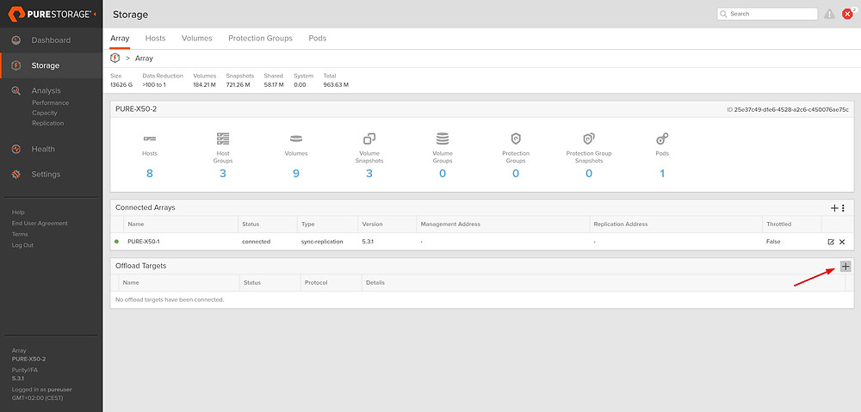Open Settings in the sidebar
Image resolution: width=861 pixels, height=412 pixels.
pos(46,174)
